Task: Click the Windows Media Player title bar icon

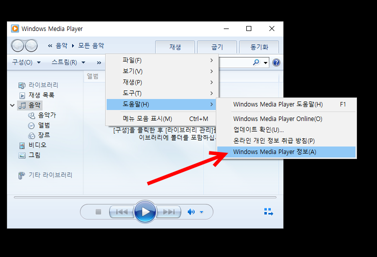Action: (15, 28)
